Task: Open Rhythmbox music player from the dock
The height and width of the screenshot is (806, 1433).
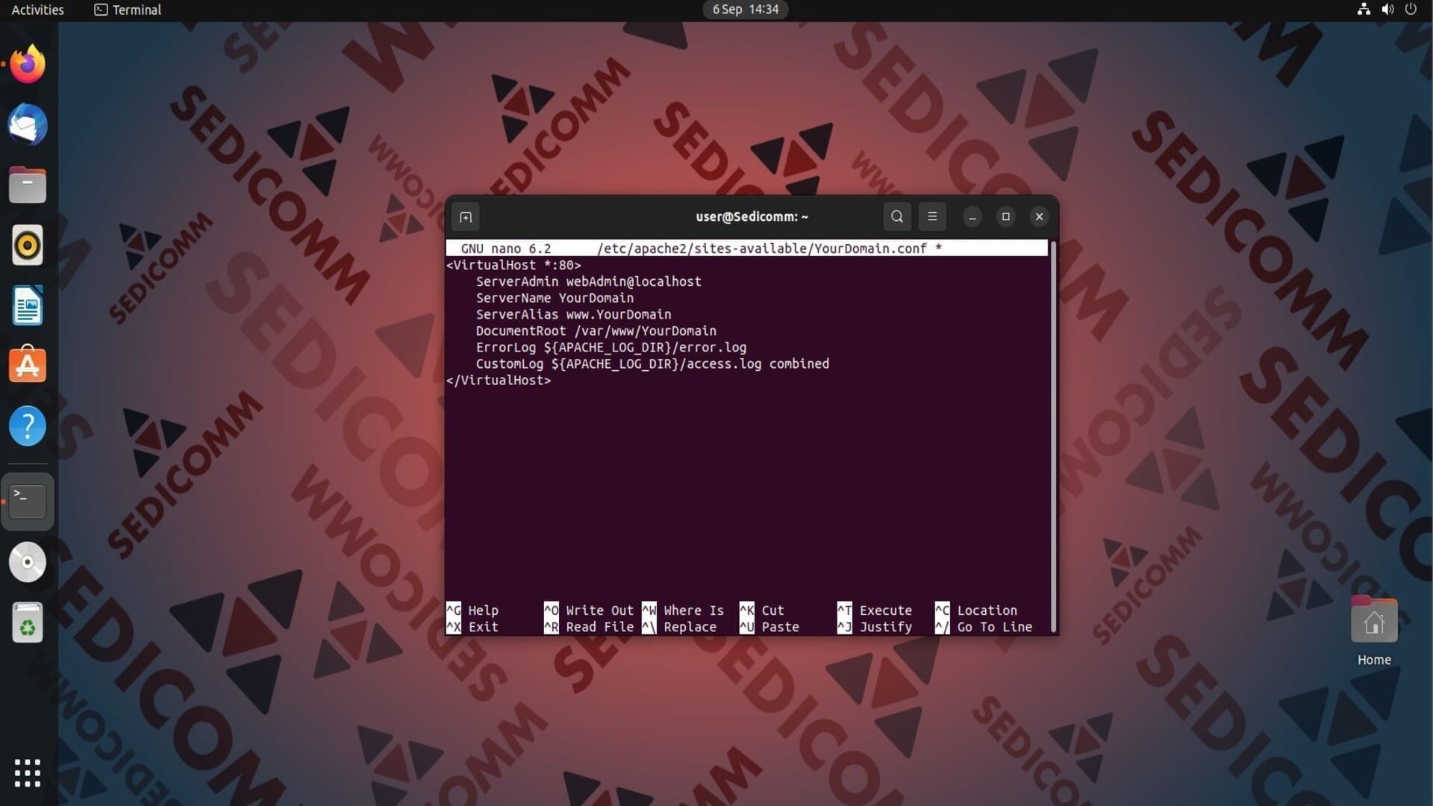Action: [28, 246]
